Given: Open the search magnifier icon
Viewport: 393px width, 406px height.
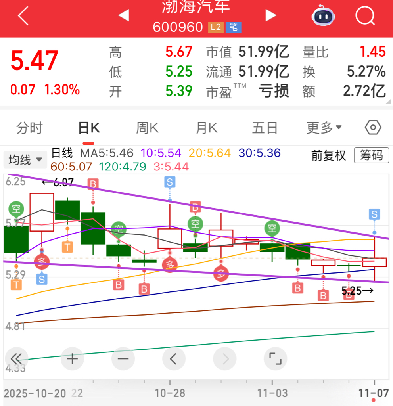Looking at the screenshot, I should click(x=365, y=16).
